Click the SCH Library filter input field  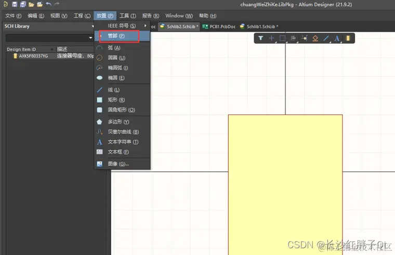[x=47, y=38]
